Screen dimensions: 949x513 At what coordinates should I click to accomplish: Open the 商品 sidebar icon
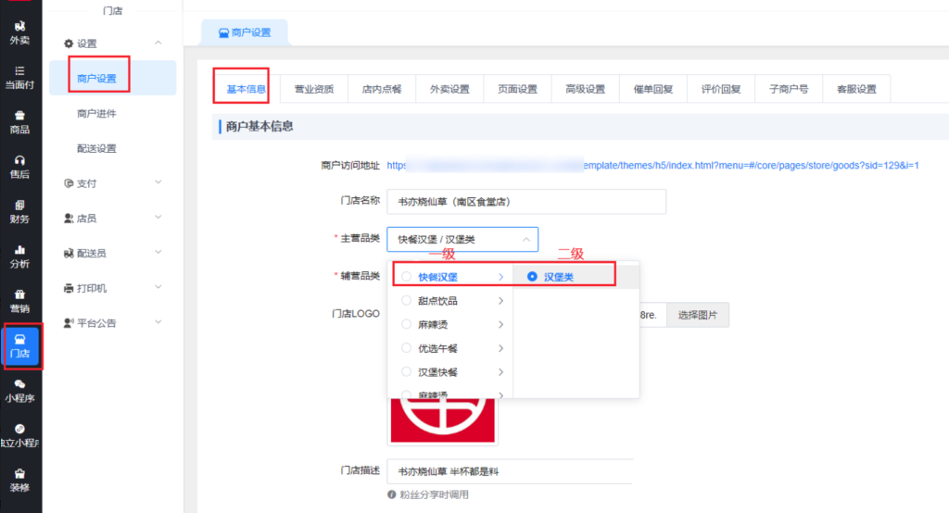click(19, 122)
